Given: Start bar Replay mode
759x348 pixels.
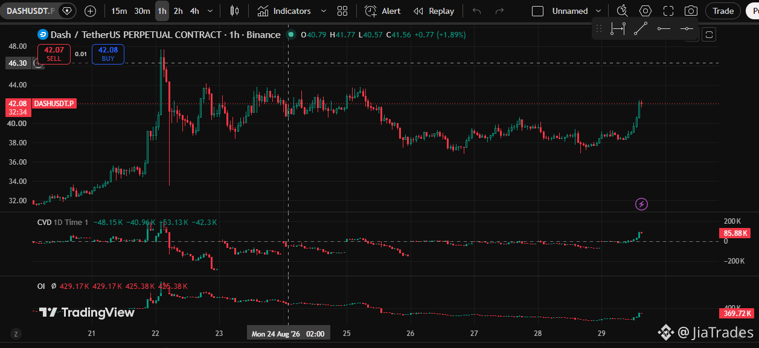Looking at the screenshot, I should (x=434, y=11).
